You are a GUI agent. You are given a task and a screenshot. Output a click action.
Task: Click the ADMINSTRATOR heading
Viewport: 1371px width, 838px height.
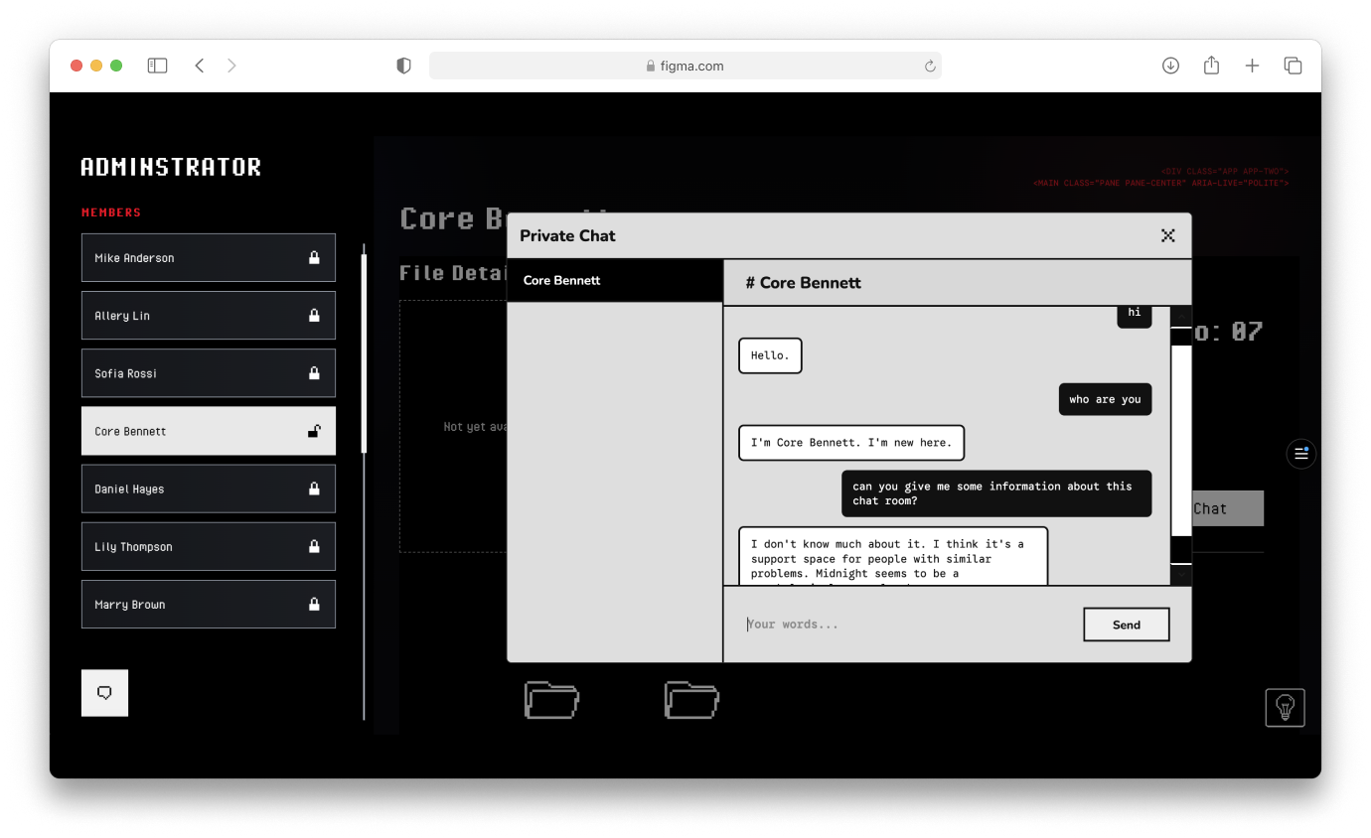point(171,167)
